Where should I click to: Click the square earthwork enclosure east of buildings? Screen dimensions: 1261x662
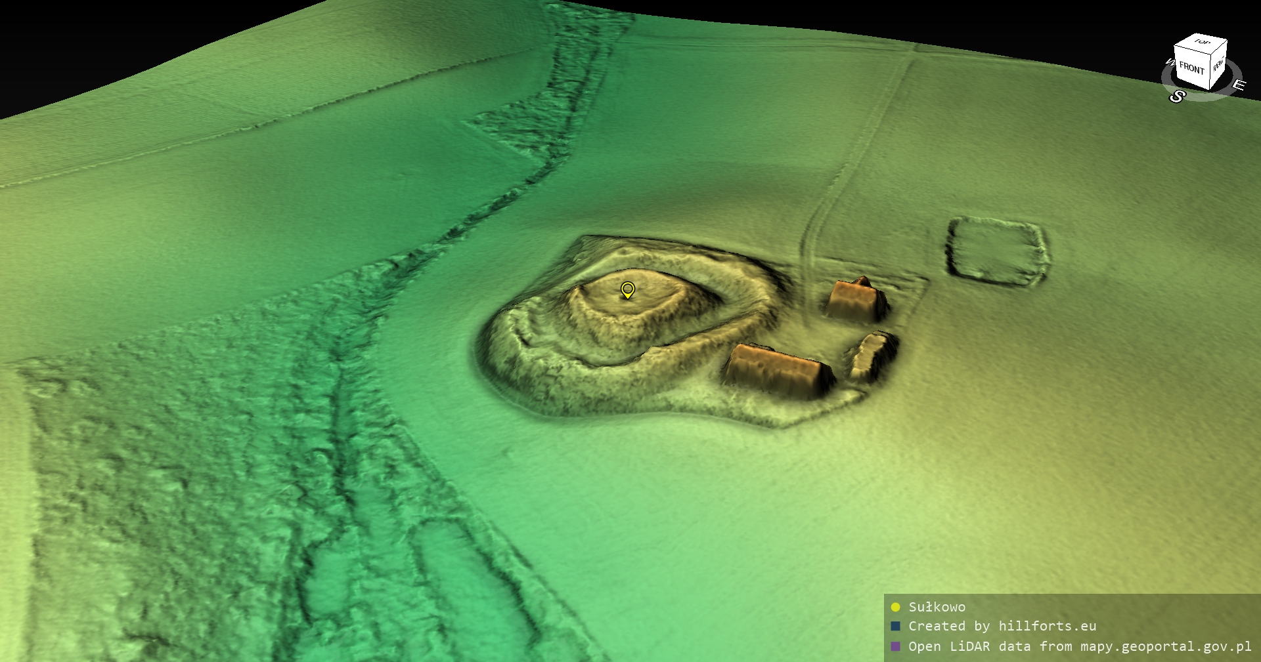click(996, 251)
